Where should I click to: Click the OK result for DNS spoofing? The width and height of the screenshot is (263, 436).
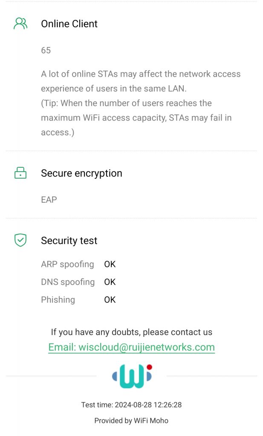(110, 282)
